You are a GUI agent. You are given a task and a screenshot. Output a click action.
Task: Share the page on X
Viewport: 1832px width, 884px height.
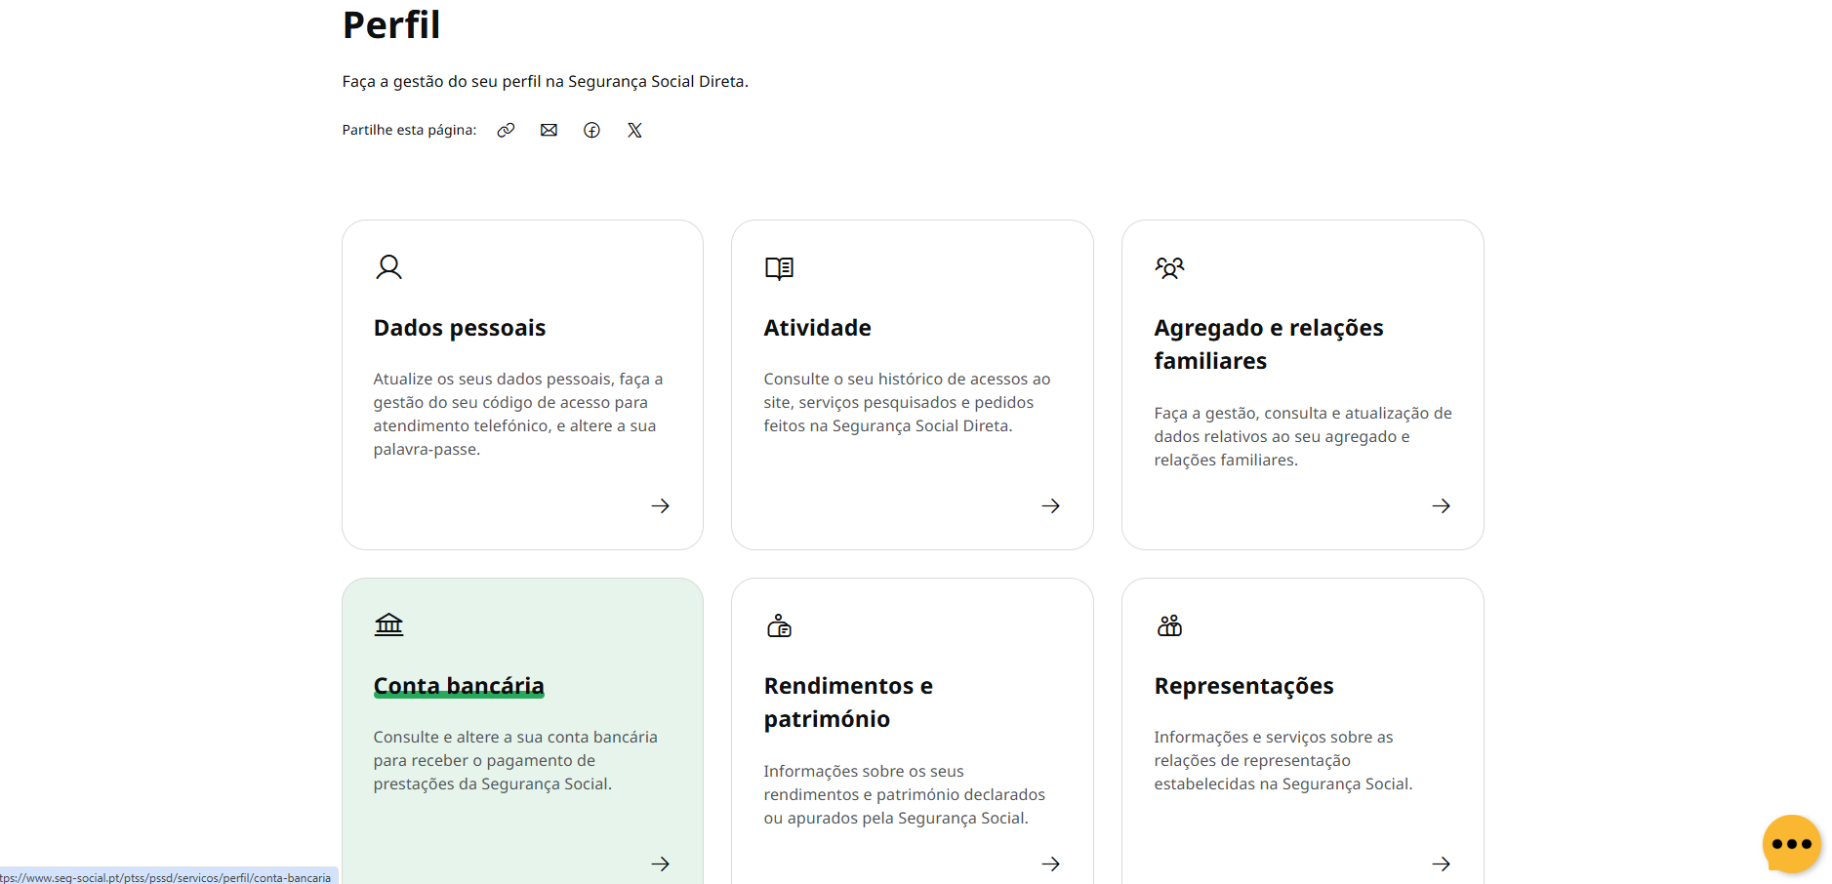pos(634,130)
